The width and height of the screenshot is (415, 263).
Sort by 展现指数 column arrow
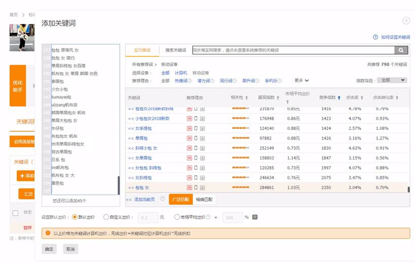tap(278, 97)
